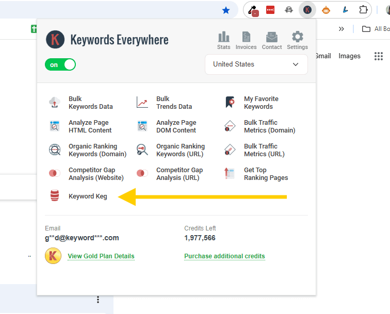This screenshot has width=390, height=314.
Task: Click the Keywords Everywhere title text
Action: (x=119, y=40)
